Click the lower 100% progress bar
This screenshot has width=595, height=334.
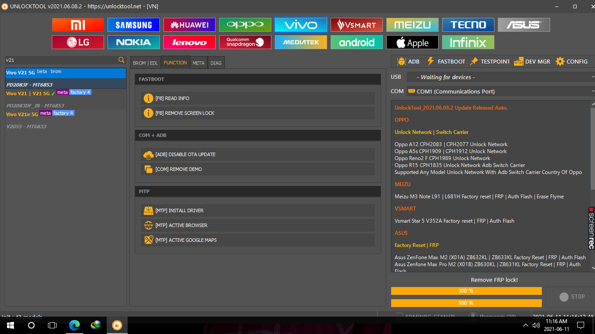pyautogui.click(x=466, y=303)
